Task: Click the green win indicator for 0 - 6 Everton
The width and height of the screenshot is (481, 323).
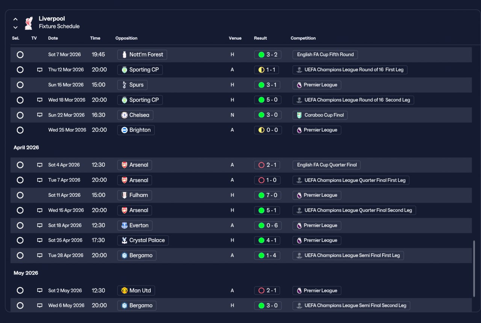Action: (261, 226)
